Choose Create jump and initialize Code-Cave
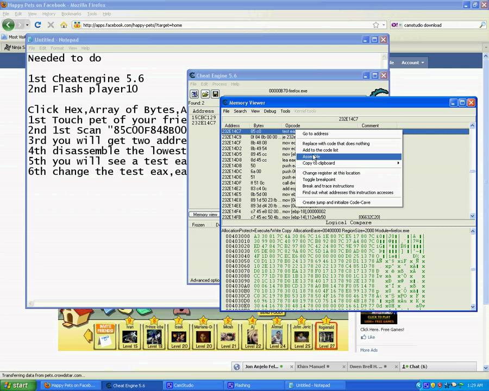Image resolution: width=489 pixels, height=391 pixels. [348, 203]
